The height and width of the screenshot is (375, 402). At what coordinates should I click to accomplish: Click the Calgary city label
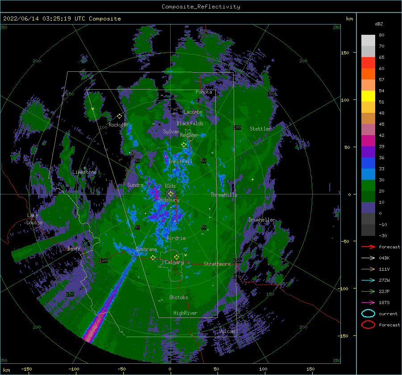tap(174, 262)
